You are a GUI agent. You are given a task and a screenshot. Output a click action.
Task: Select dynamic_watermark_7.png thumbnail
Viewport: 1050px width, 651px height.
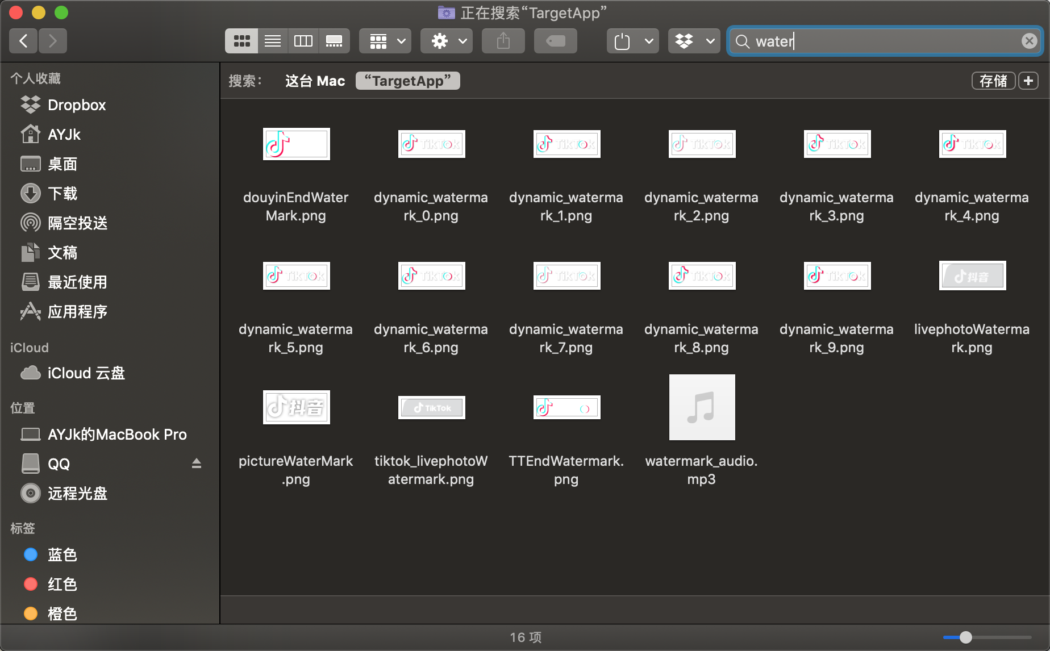(566, 276)
